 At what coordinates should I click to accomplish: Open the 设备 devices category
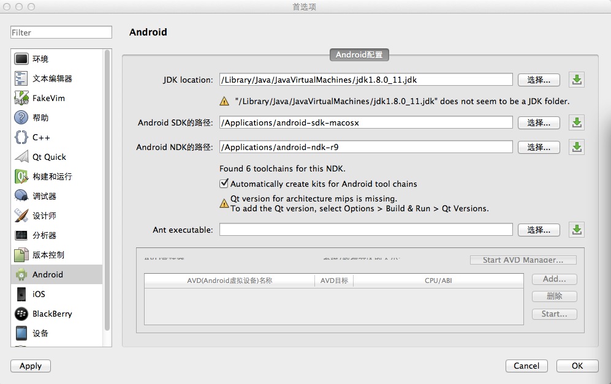(x=57, y=333)
